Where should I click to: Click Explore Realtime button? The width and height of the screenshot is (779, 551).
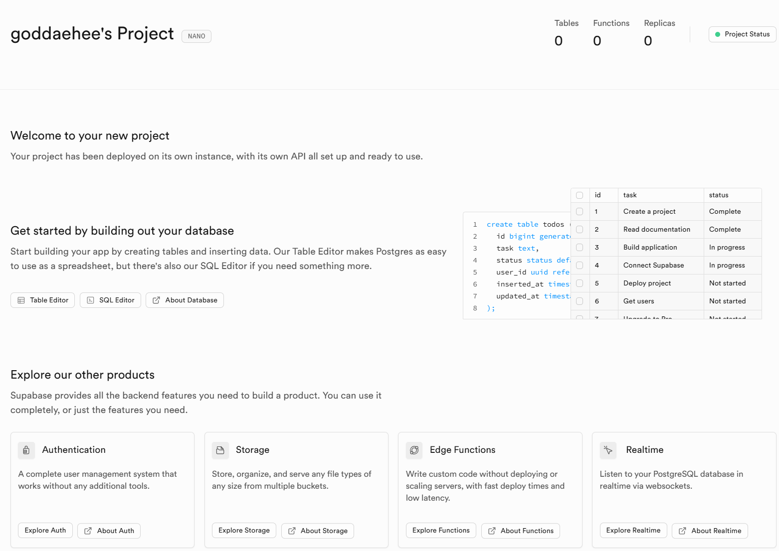[633, 531]
